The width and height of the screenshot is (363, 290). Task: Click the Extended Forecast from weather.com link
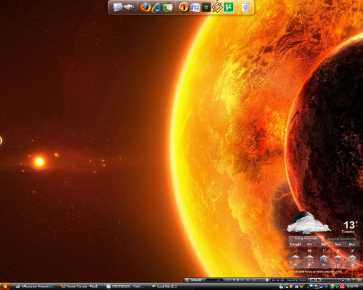click(x=316, y=271)
